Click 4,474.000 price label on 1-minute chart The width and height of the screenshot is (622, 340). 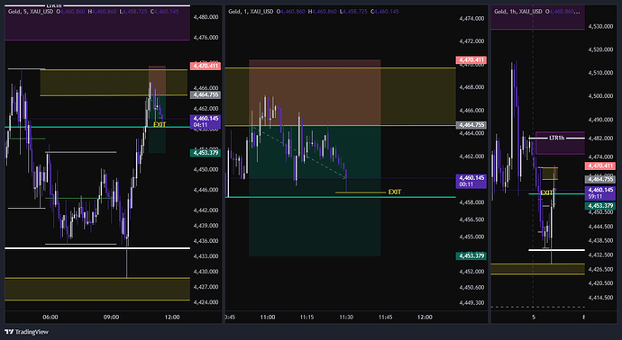tap(471, 18)
